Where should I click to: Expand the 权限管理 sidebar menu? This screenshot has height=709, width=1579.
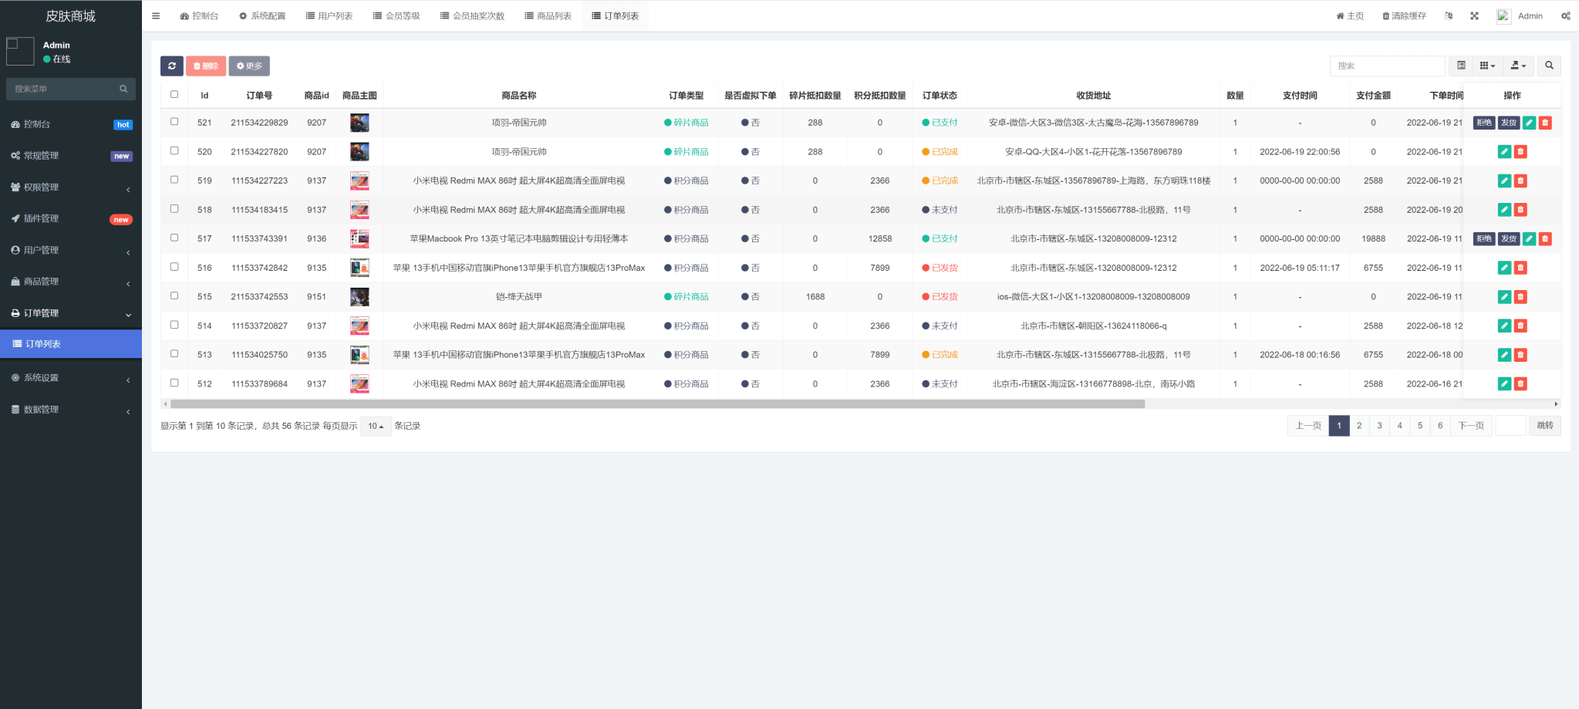(x=71, y=187)
